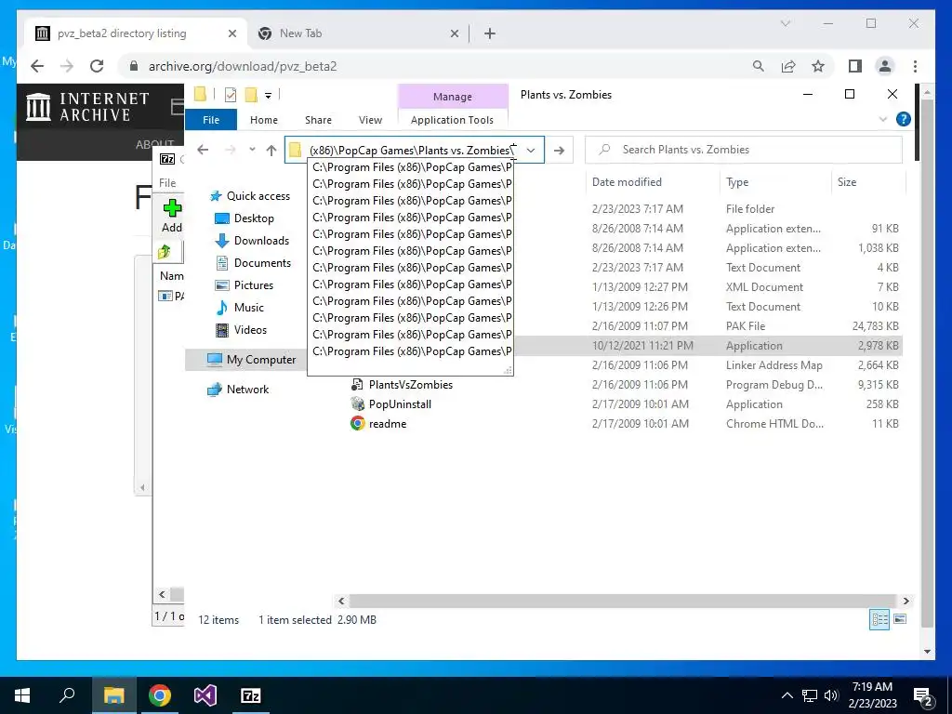This screenshot has width=952, height=714.
Task: Click the Explorer horizontal scrollbar track
Action: [623, 602]
